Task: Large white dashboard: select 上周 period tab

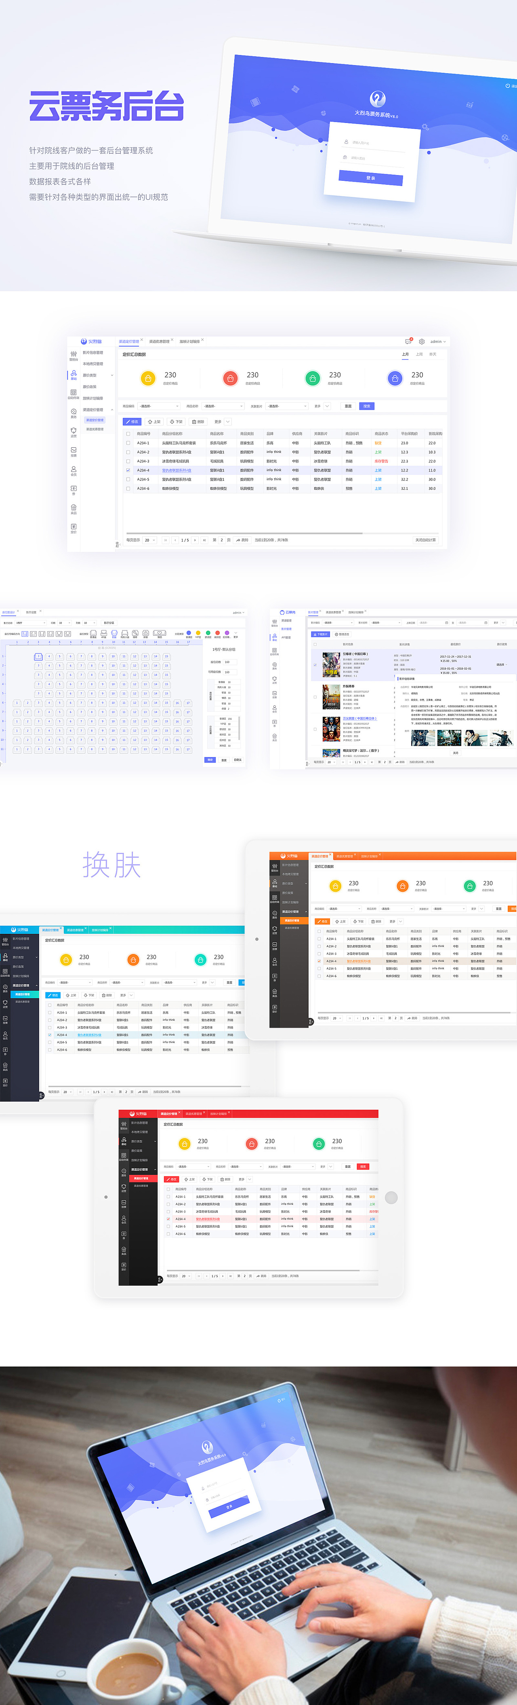Action: [x=419, y=354]
